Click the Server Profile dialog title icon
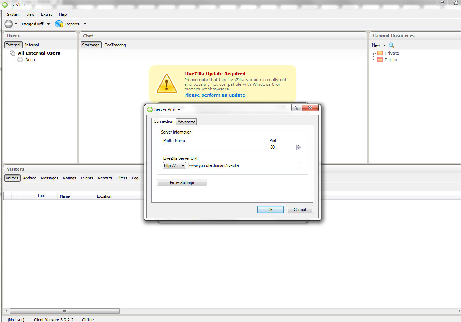This screenshot has height=322, width=461. click(x=150, y=109)
